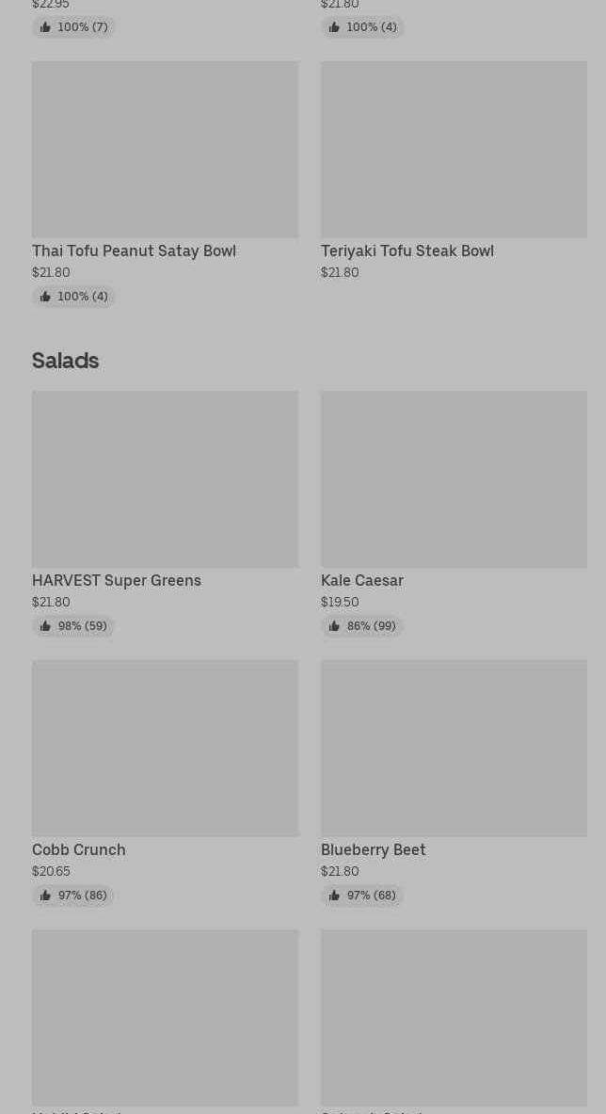
Task: Select the Cobb Crunch item name
Action: pos(78,850)
